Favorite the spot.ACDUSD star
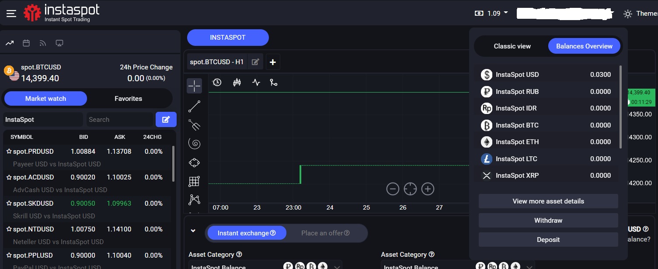The image size is (658, 269). coord(9,177)
